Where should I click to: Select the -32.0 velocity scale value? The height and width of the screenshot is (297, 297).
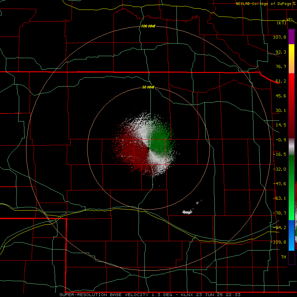(x=280, y=169)
